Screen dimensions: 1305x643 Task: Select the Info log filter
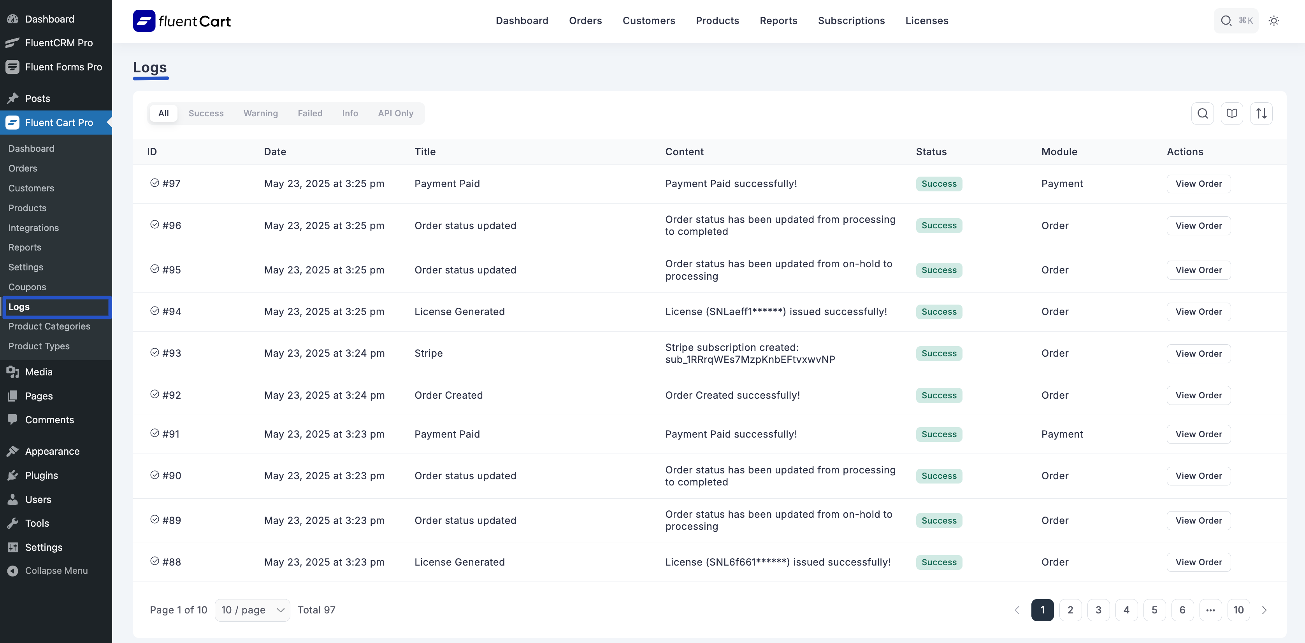tap(350, 114)
